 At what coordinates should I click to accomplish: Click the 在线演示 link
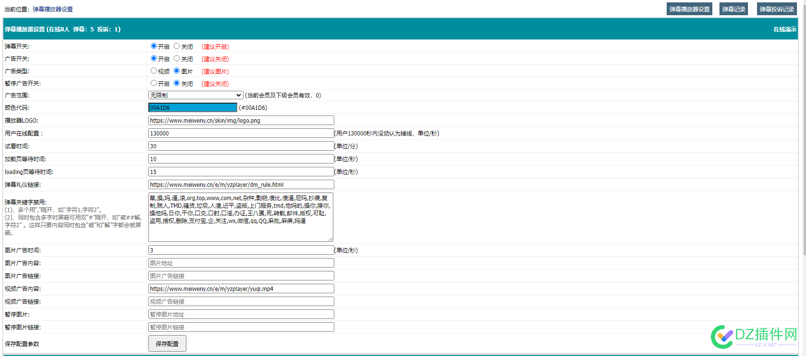coord(785,29)
